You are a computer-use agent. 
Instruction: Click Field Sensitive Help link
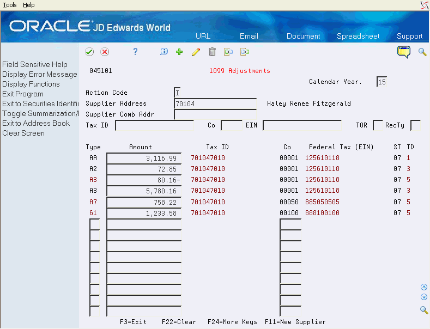(x=35, y=64)
